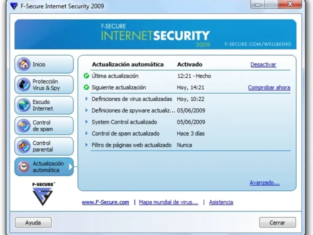Click the F-SECURE.COM/WELLBEING banner text

click(x=258, y=44)
